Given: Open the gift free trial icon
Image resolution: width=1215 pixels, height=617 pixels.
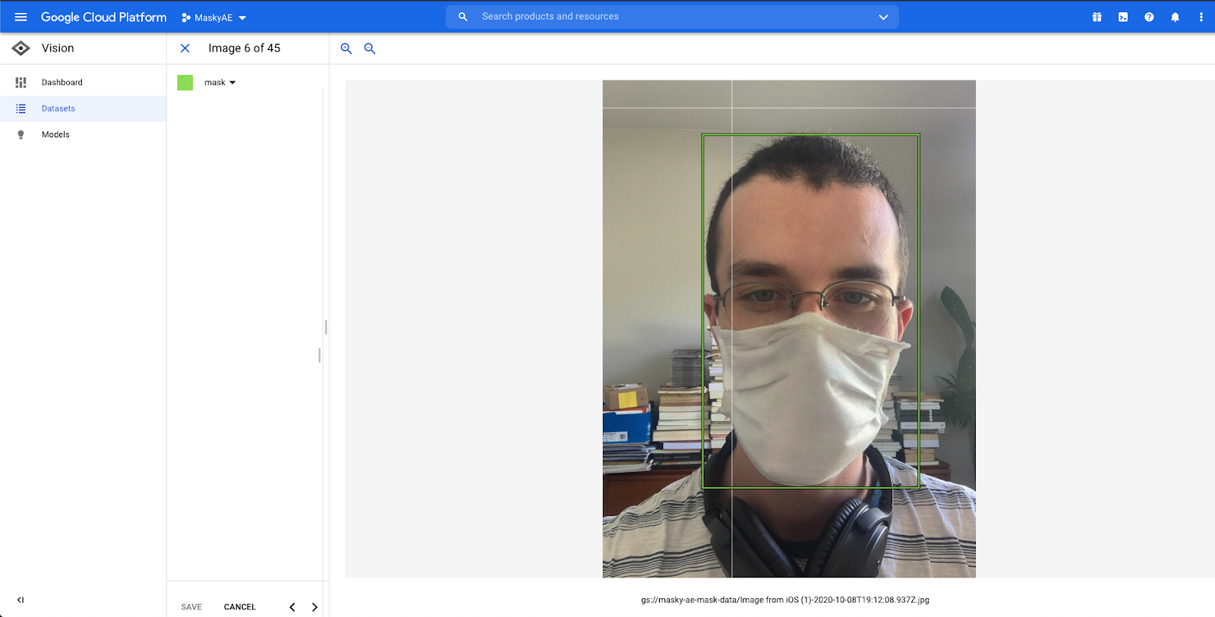Looking at the screenshot, I should point(1097,17).
